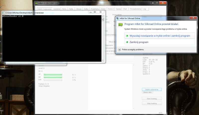Click Zamknij program in crash dialog
The image size is (199, 115).
click(160, 42)
